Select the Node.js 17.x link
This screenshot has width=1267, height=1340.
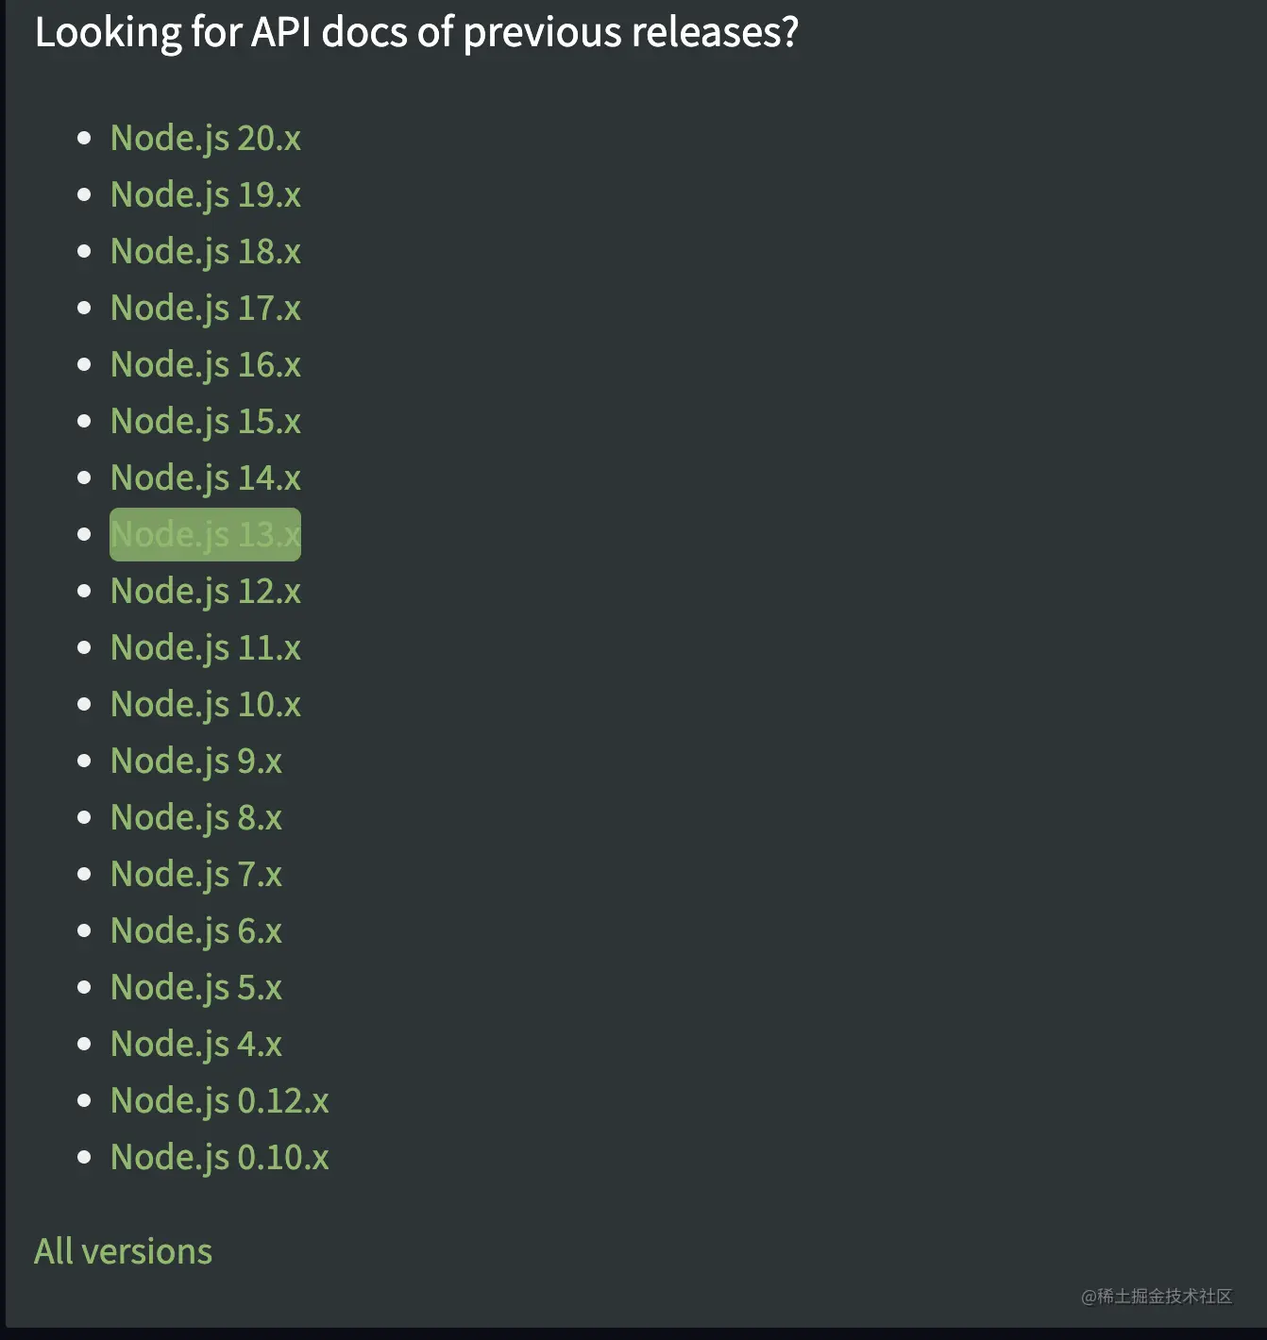pos(205,309)
